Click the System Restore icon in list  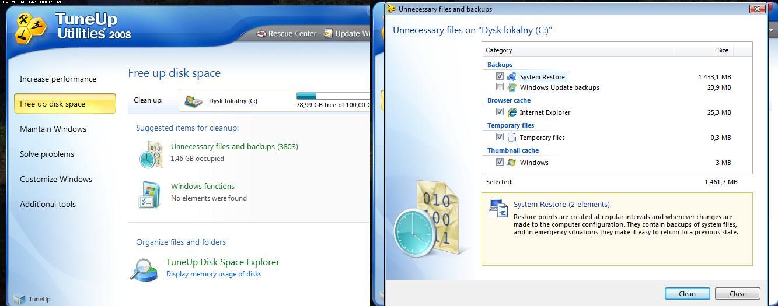click(x=512, y=77)
